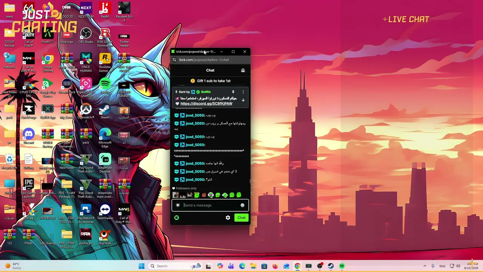Select the PlayStation Accessories desktop icon
The width and height of the screenshot is (483, 272).
pos(86,214)
